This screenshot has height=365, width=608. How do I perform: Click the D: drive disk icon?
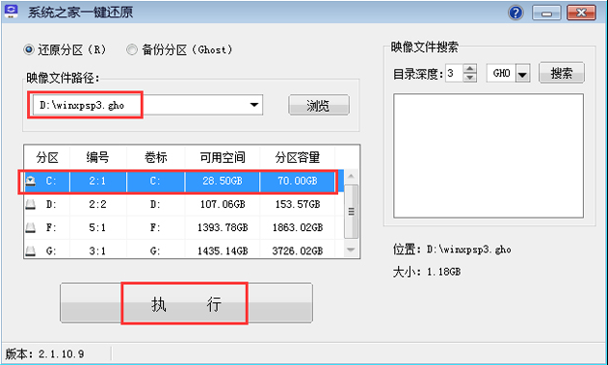coord(31,204)
